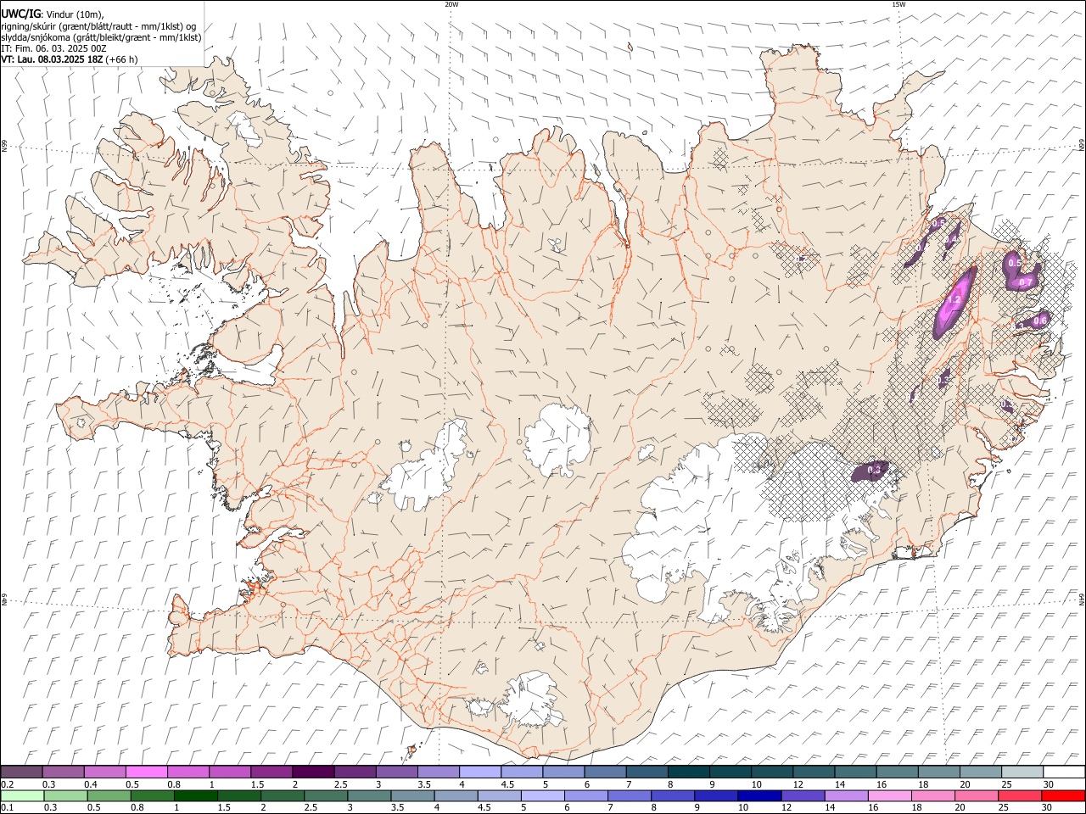Pick the medium green 0.5 swatch in the lower legend row
The width and height of the screenshot is (1086, 814).
pyautogui.click(x=110, y=796)
